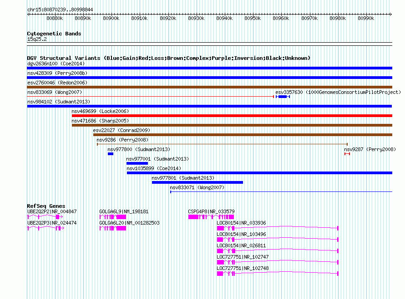Click the 80900k ruler tick label
Screen dimensions: 405x299
(111, 18)
